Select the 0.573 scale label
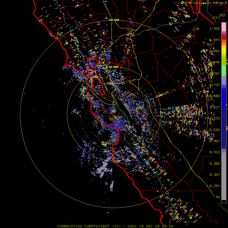The image size is (228, 228). 215,119
